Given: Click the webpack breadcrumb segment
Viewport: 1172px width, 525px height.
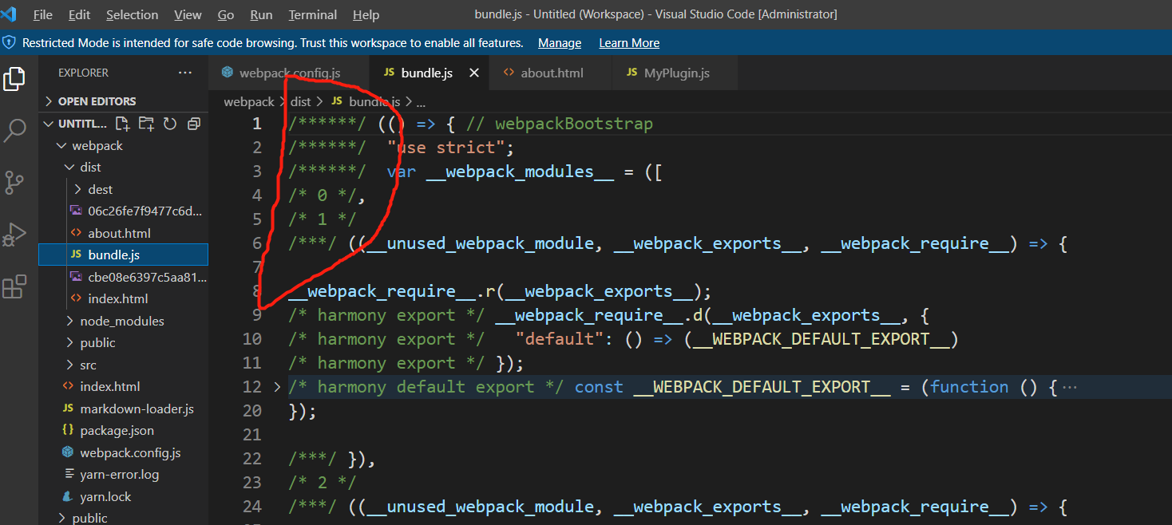Looking at the screenshot, I should [x=248, y=102].
